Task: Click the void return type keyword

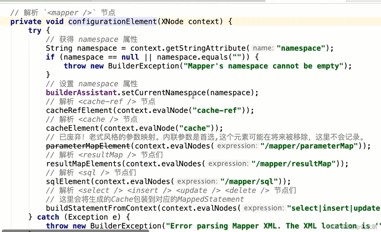Action: (x=55, y=22)
